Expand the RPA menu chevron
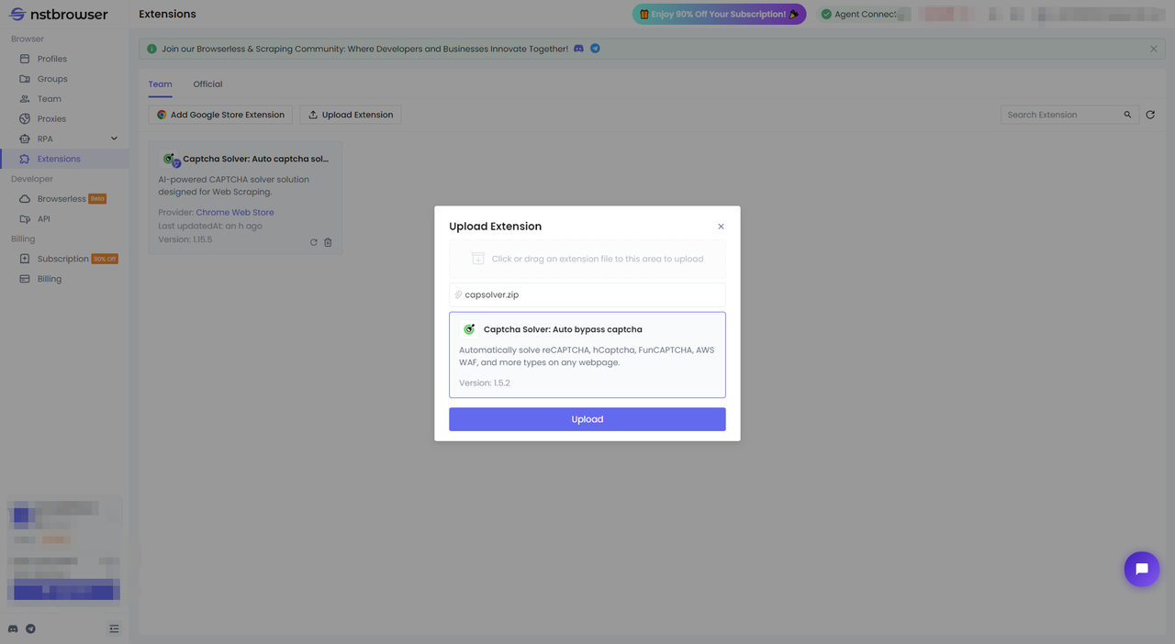 114,139
